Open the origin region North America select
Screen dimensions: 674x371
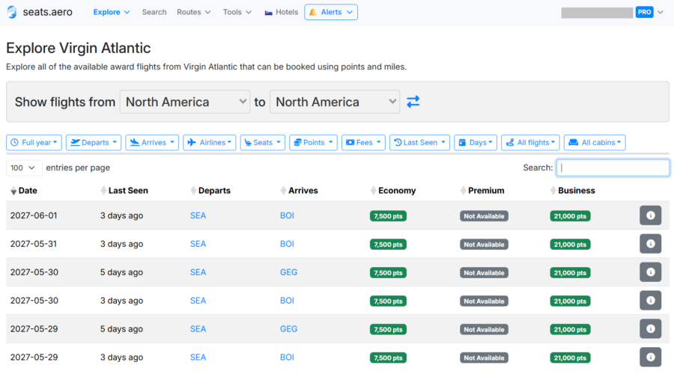click(x=185, y=102)
